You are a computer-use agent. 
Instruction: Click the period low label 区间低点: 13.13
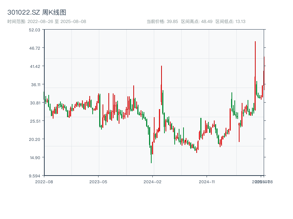point(230,22)
